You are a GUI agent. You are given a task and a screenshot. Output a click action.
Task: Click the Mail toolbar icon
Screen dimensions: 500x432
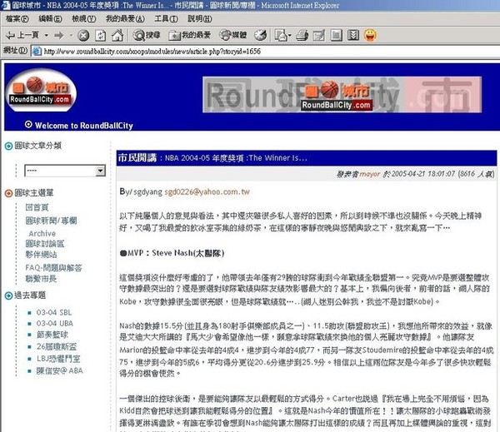pyautogui.click(x=281, y=35)
